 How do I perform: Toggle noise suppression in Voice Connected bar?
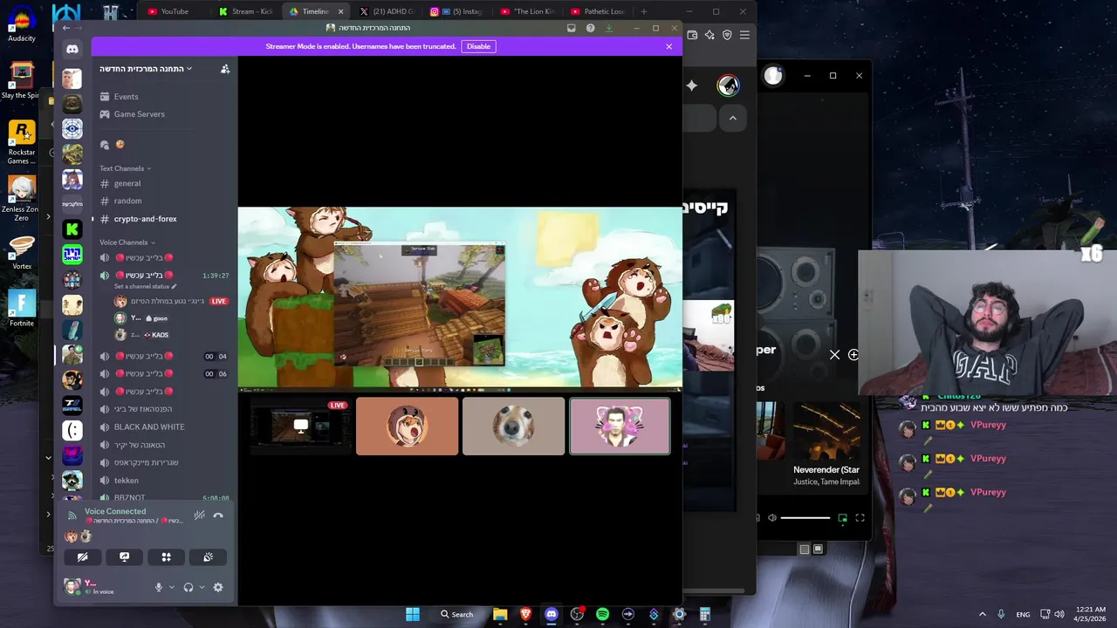[200, 515]
